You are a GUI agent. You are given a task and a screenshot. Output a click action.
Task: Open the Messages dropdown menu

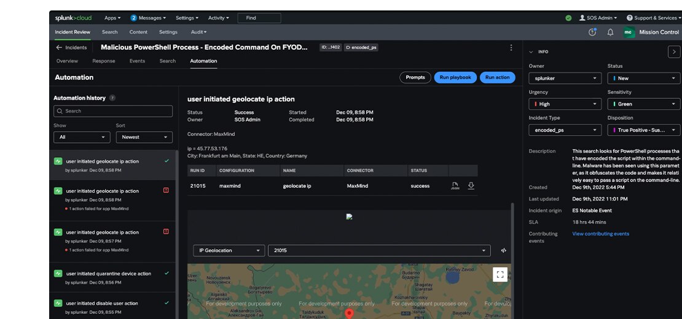pos(152,18)
